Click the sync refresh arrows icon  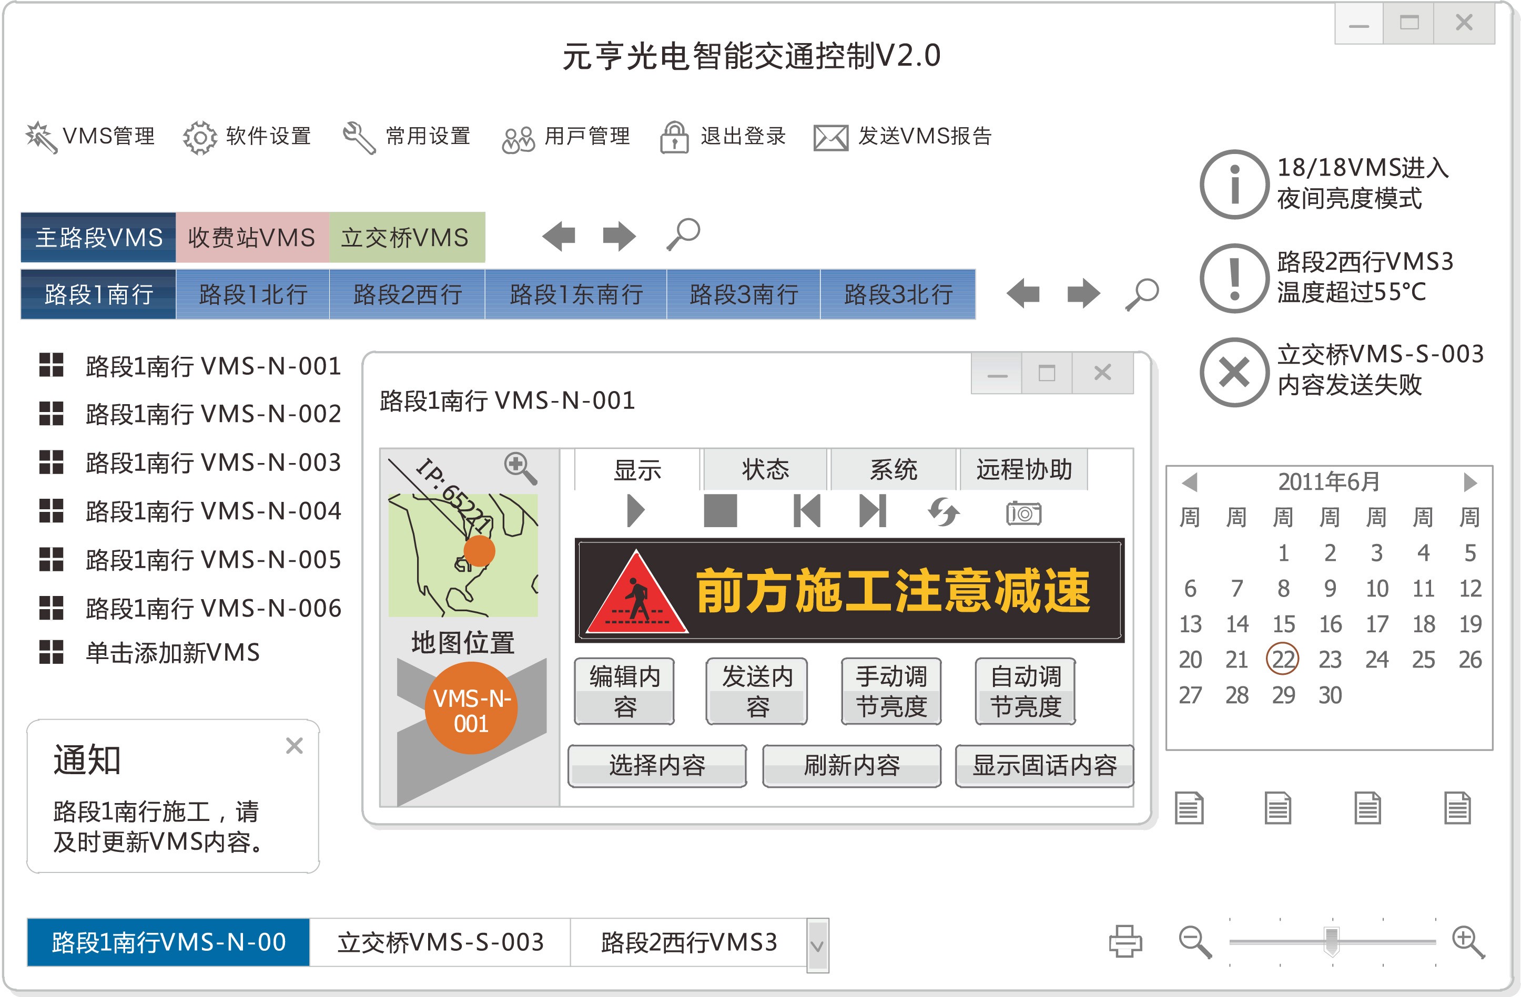point(944,511)
